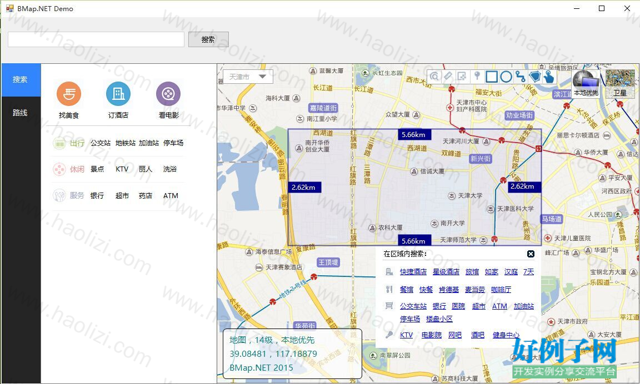The width and height of the screenshot is (640, 384).
Task: Click the 天津市政府 map marker
Action: click(551, 322)
